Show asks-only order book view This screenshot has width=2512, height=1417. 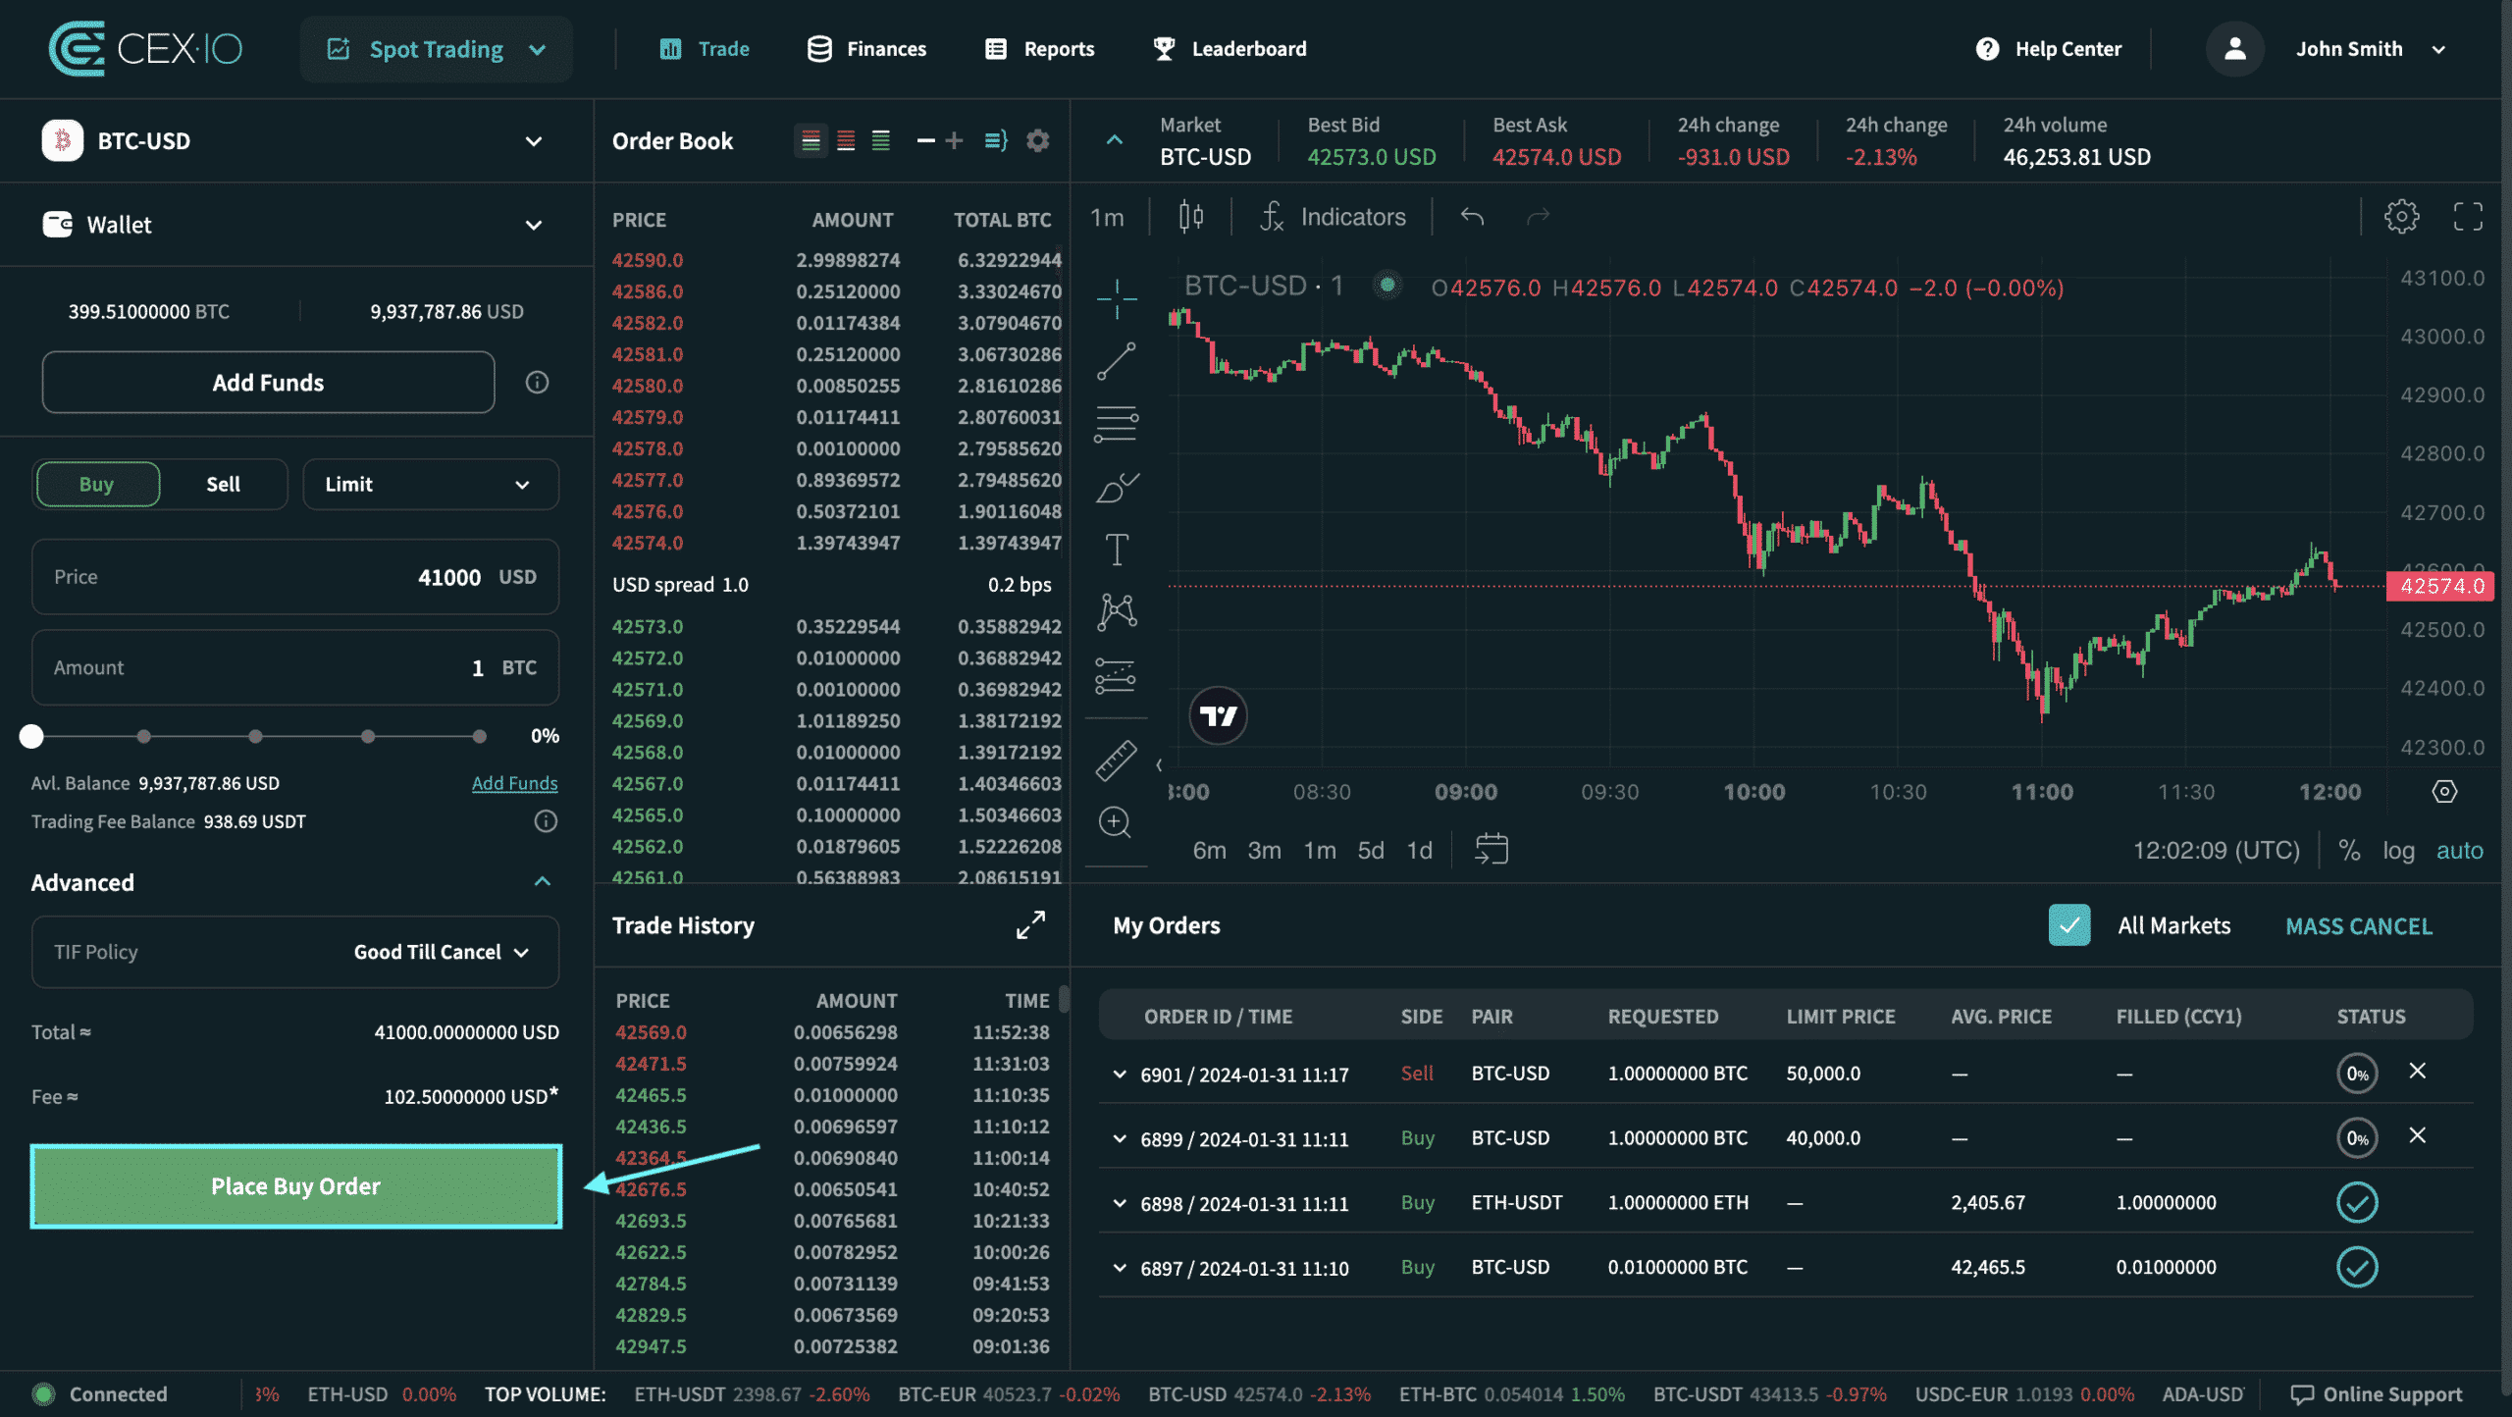[x=846, y=141]
